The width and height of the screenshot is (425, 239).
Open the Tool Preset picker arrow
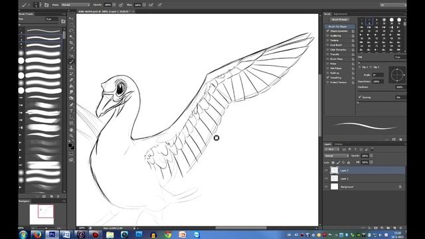pos(29,5)
